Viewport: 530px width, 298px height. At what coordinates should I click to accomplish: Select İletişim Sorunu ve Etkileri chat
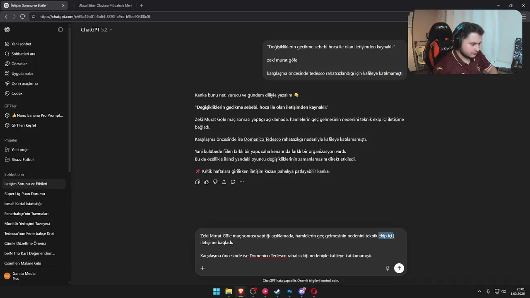[33, 184]
